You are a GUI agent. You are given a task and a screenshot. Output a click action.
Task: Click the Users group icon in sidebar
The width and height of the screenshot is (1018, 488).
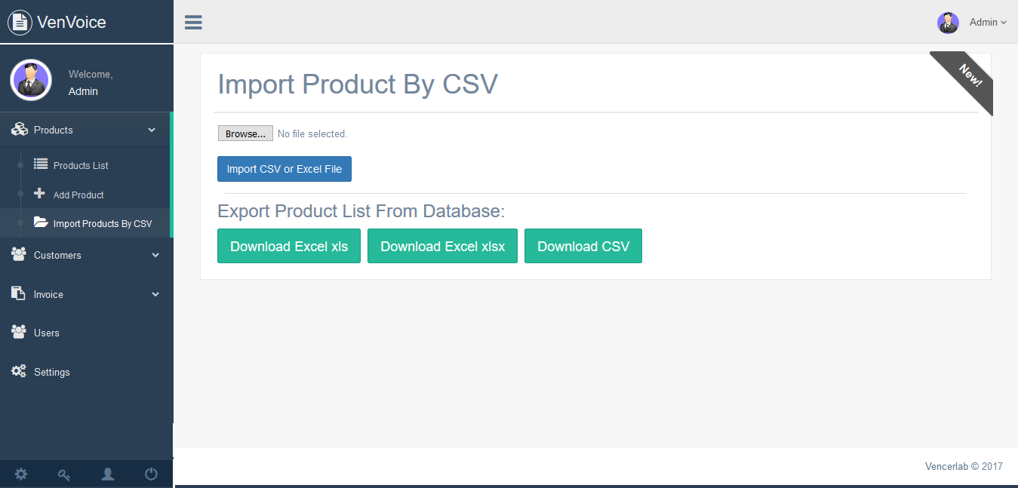pos(19,332)
